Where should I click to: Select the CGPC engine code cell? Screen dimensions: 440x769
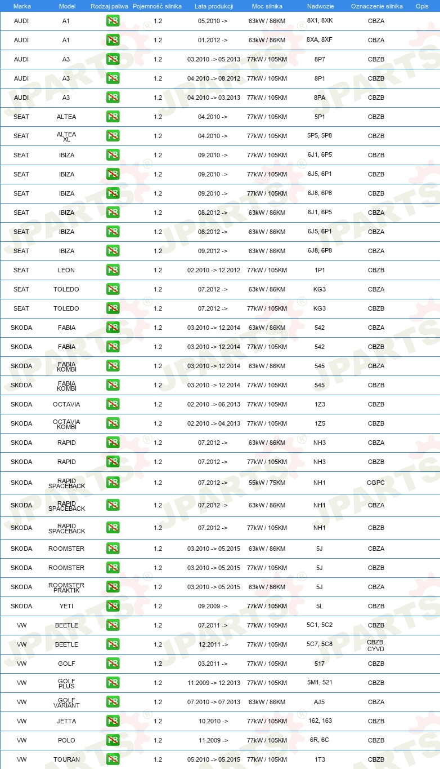coord(376,483)
